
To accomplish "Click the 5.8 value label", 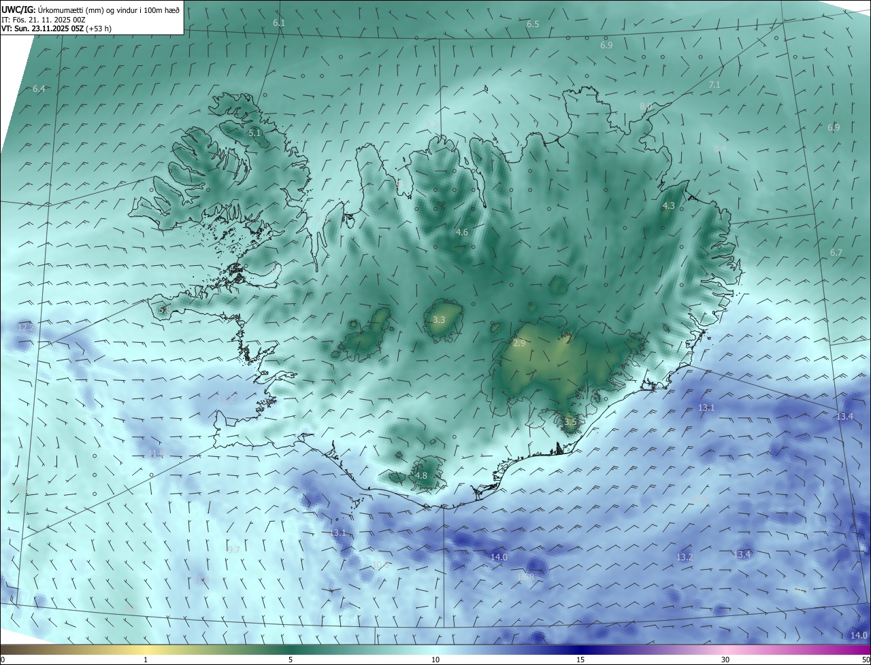I will [165, 310].
